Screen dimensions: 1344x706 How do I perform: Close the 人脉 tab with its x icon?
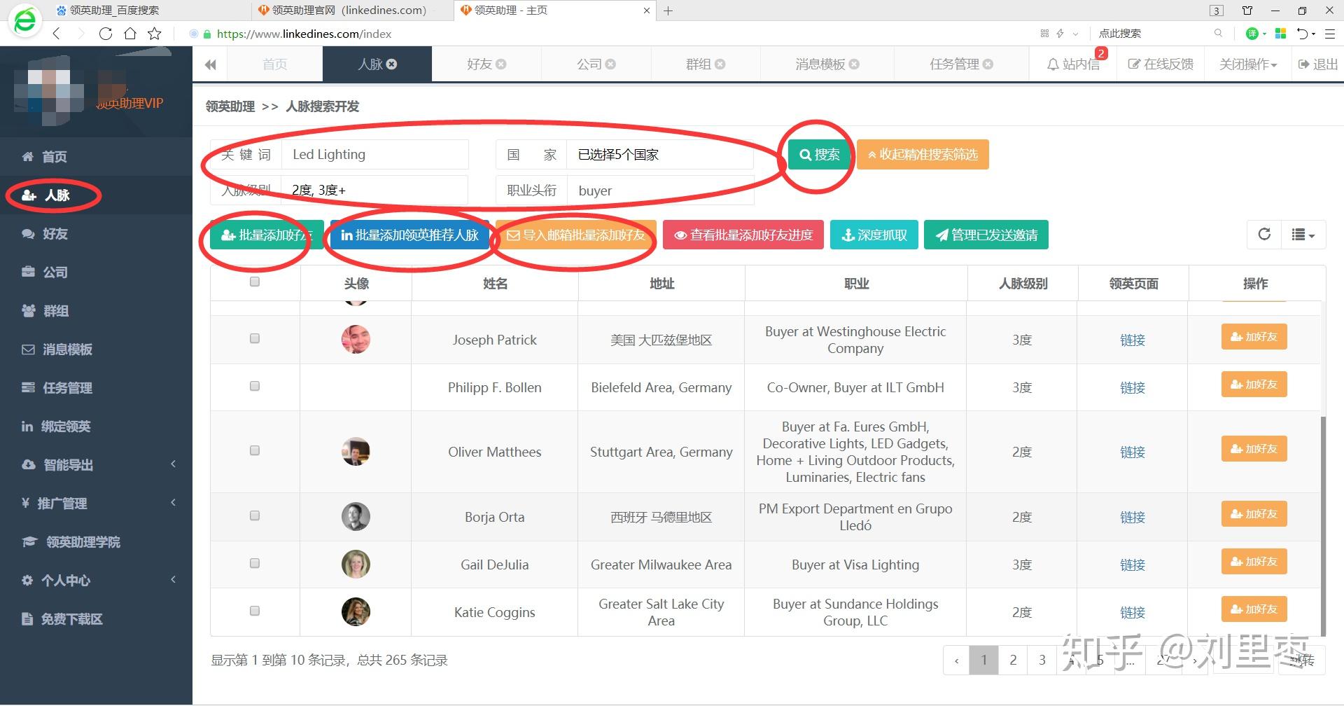coord(392,64)
